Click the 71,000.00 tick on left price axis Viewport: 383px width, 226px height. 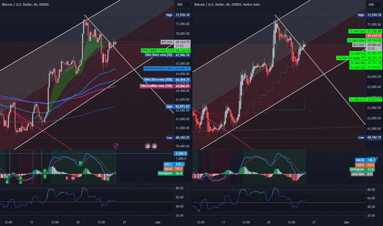tap(182, 24)
